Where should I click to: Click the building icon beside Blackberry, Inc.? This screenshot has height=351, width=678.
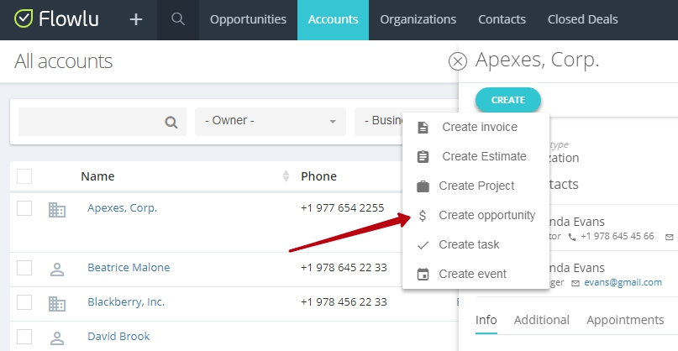57,304
